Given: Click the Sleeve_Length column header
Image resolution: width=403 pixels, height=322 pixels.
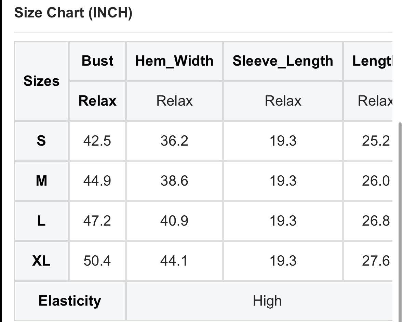Looking at the screenshot, I should 283,61.
